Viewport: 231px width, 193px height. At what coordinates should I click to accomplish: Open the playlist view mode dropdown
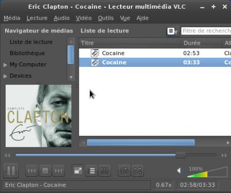[x=172, y=31]
